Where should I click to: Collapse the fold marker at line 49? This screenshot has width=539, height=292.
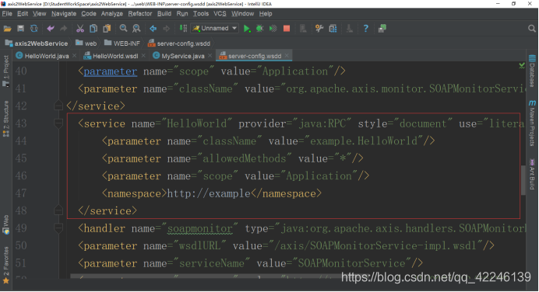coord(58,228)
